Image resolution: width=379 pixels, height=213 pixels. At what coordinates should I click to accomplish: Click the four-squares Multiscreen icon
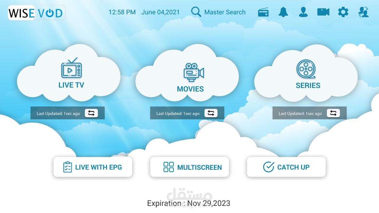coord(168,167)
